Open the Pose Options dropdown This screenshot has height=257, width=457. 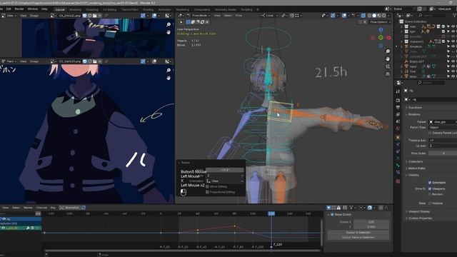coord(380,22)
